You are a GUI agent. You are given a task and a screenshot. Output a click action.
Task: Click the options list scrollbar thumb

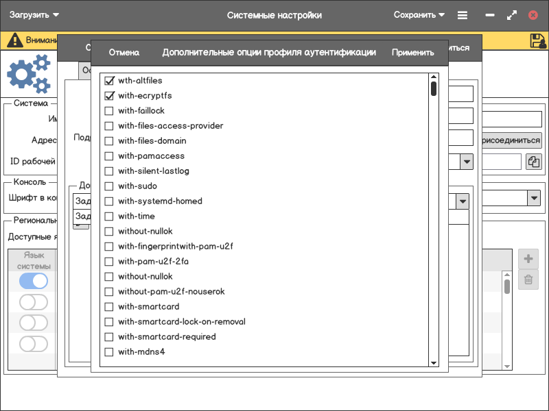(433, 89)
